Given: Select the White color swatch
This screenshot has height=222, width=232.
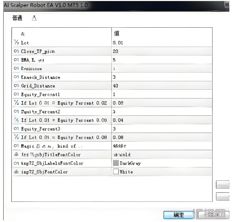Looking at the screenshot, I should click(116, 172).
